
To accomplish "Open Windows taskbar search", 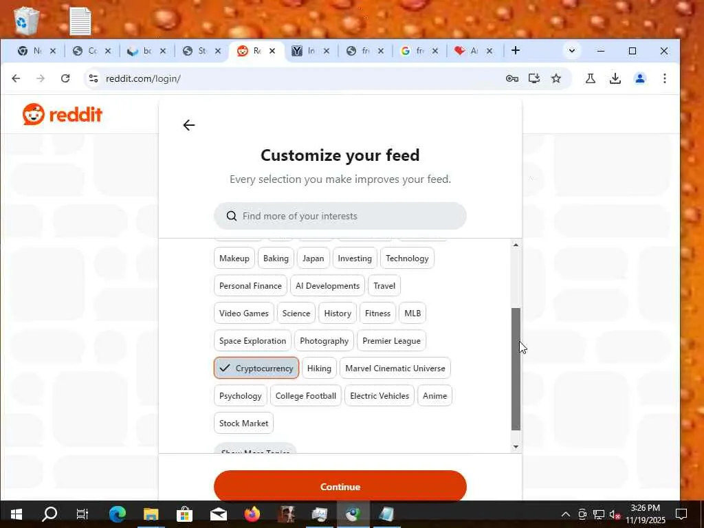I will click(49, 514).
